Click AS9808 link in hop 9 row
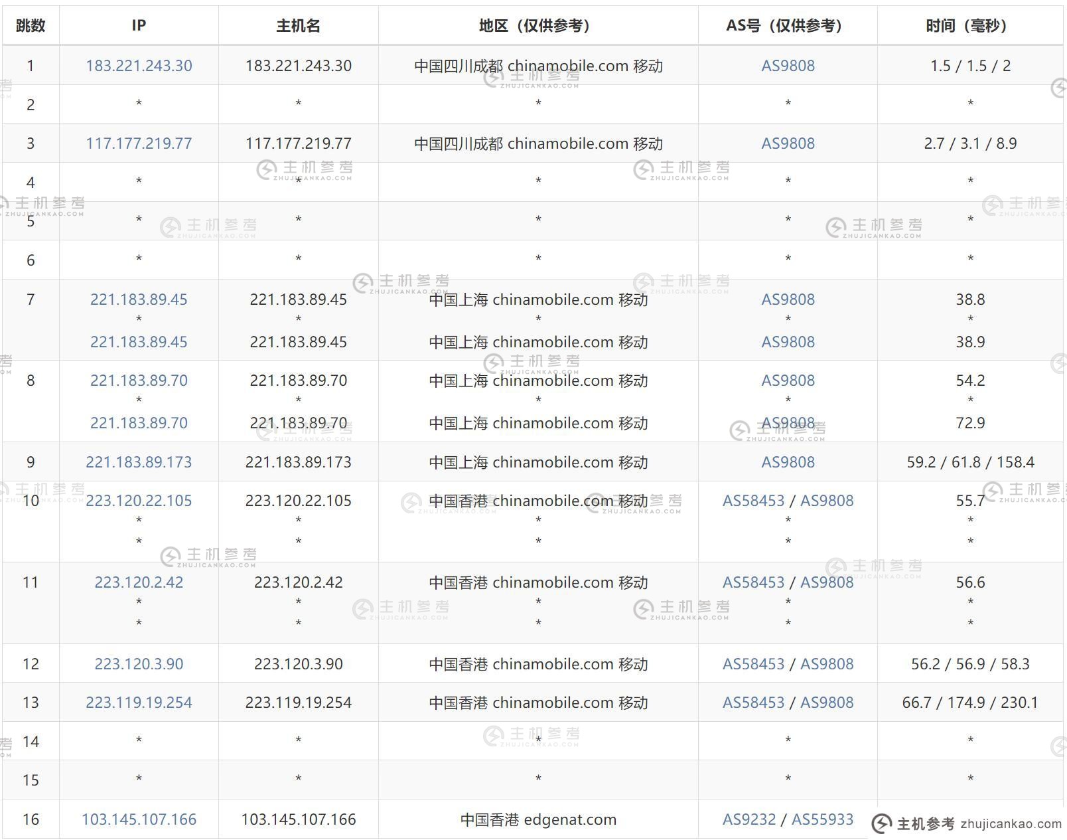 pos(788,462)
